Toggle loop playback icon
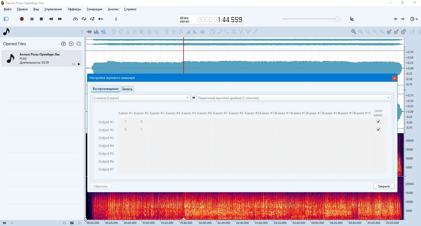 [84, 19]
